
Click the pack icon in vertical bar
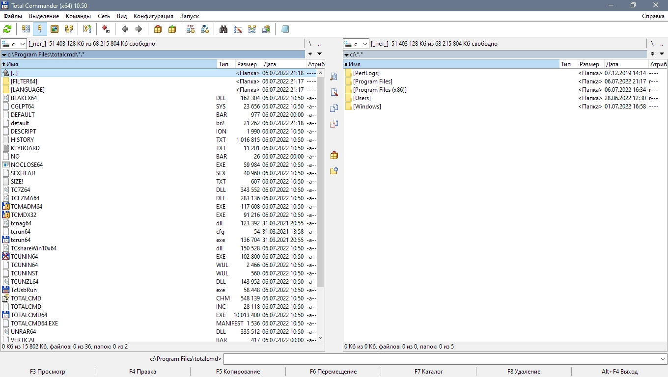[334, 155]
